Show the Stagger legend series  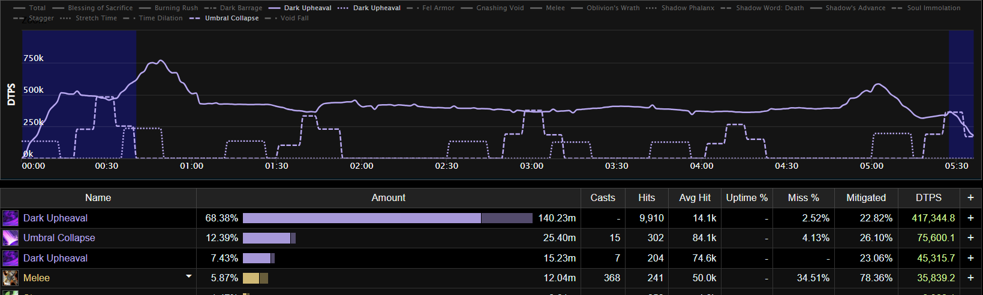pyautogui.click(x=33, y=18)
